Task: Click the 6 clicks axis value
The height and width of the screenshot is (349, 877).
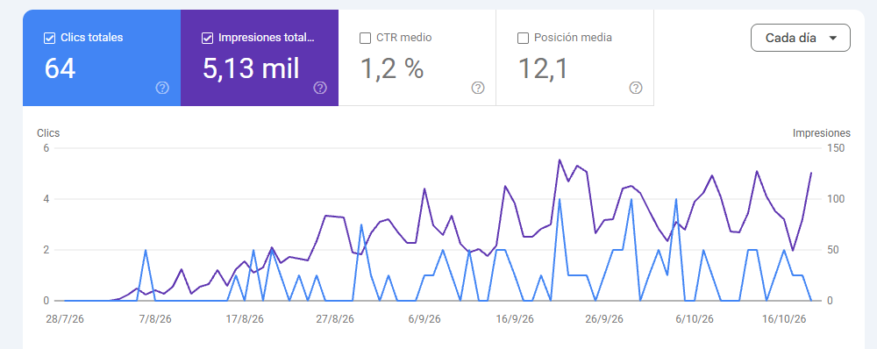Action: point(46,148)
